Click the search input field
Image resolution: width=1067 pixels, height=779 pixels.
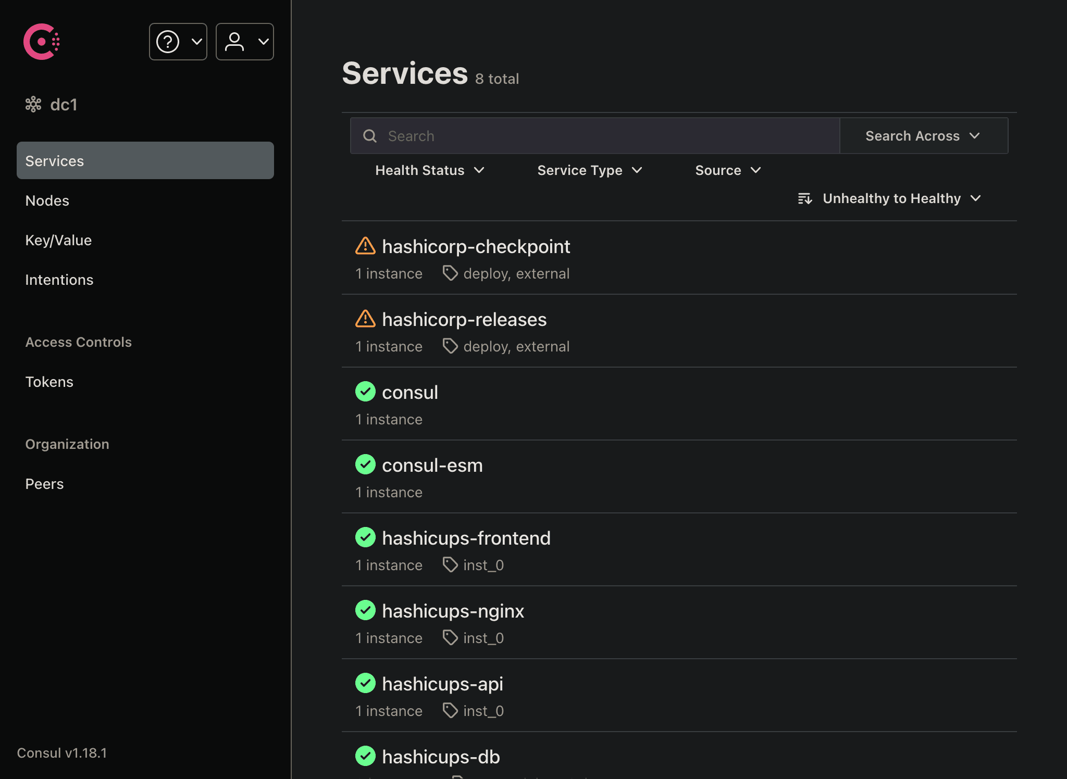[x=594, y=135]
